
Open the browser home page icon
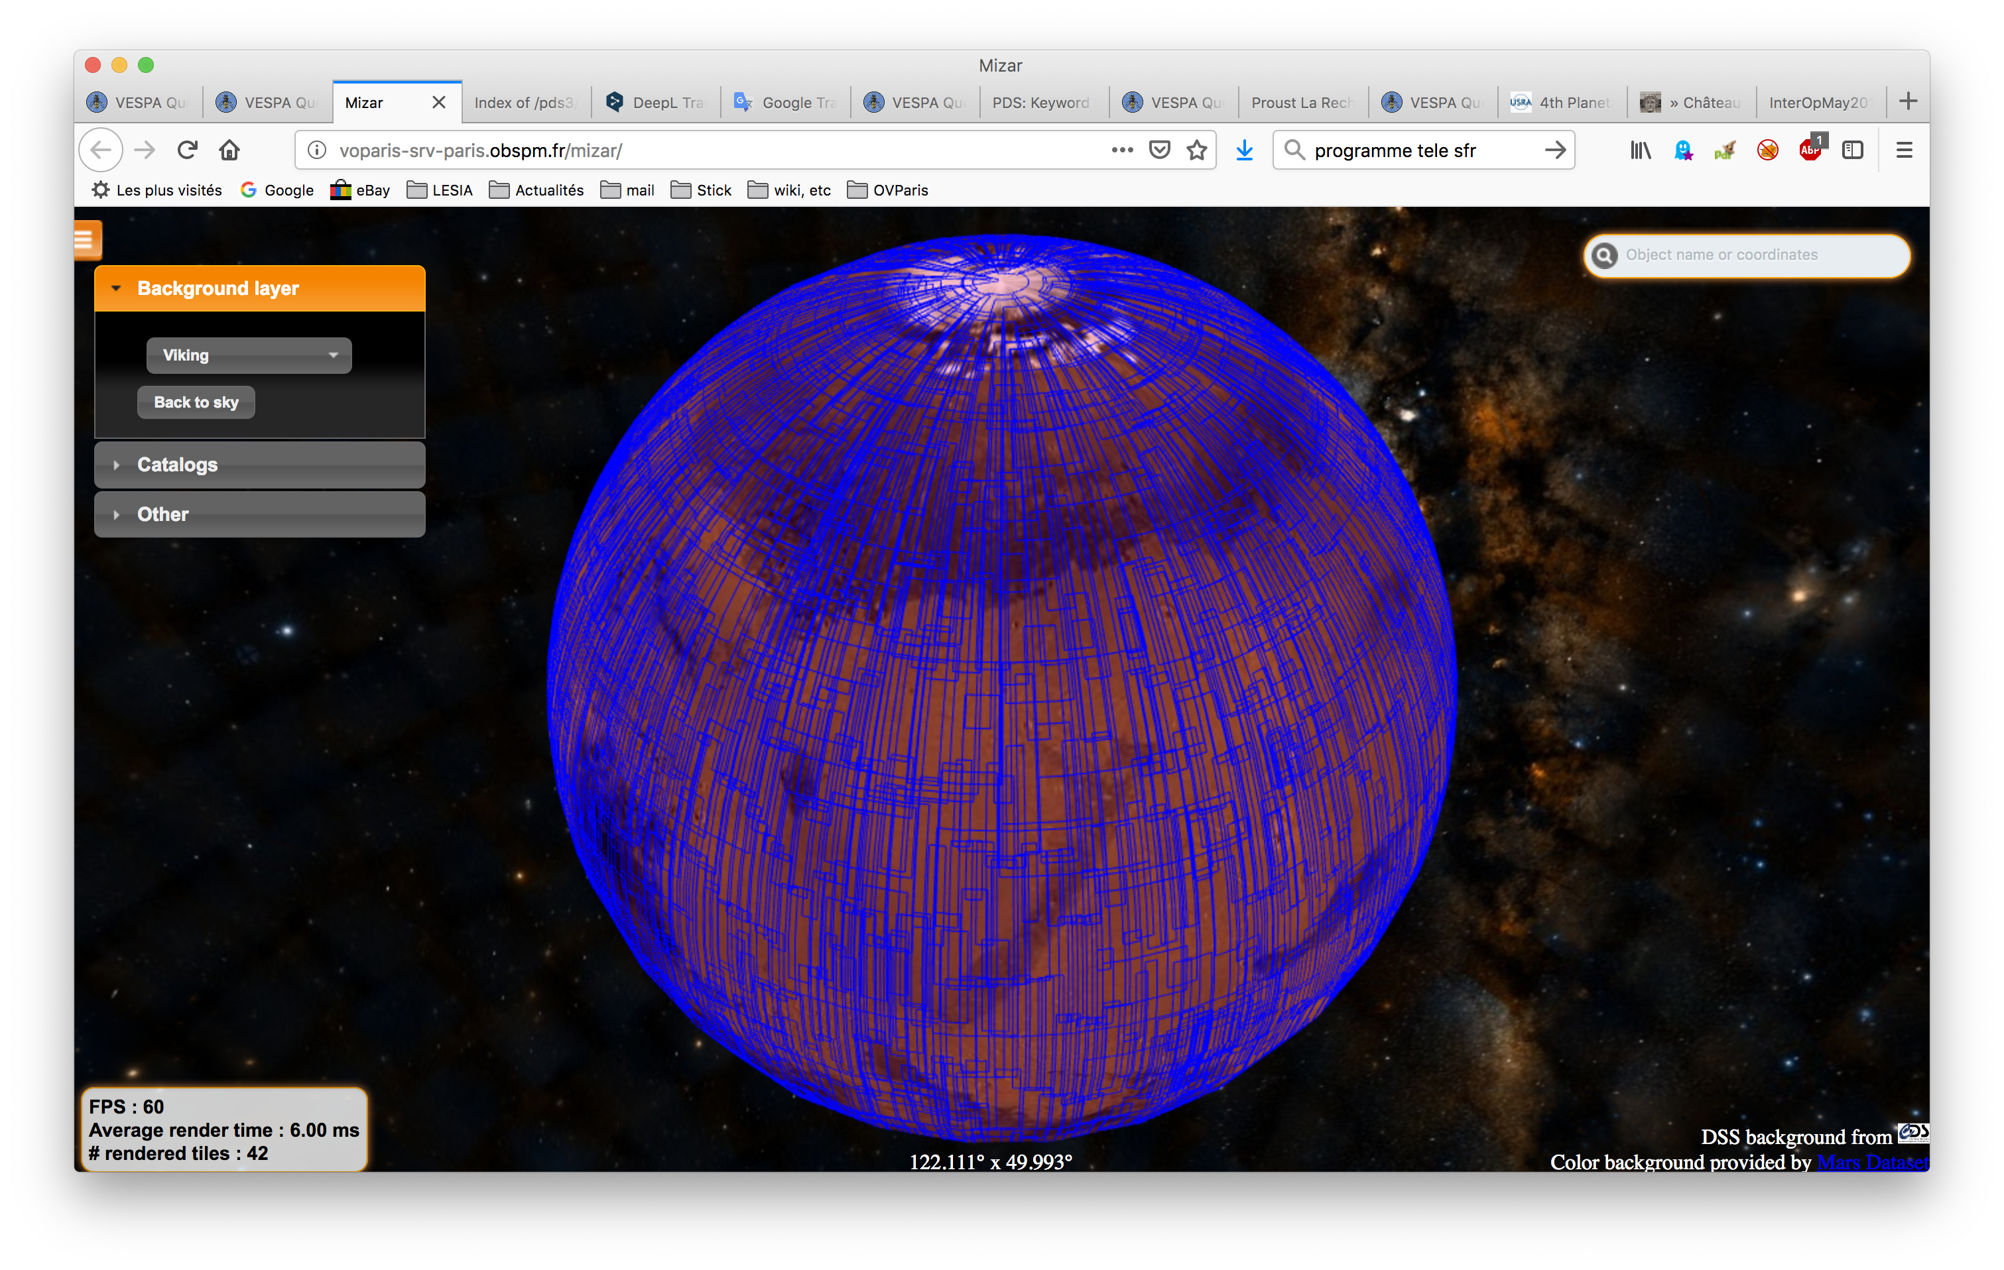pos(229,150)
